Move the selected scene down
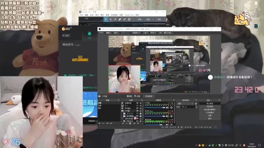The width and height of the screenshot is (264, 148). pyautogui.click(x=111, y=123)
